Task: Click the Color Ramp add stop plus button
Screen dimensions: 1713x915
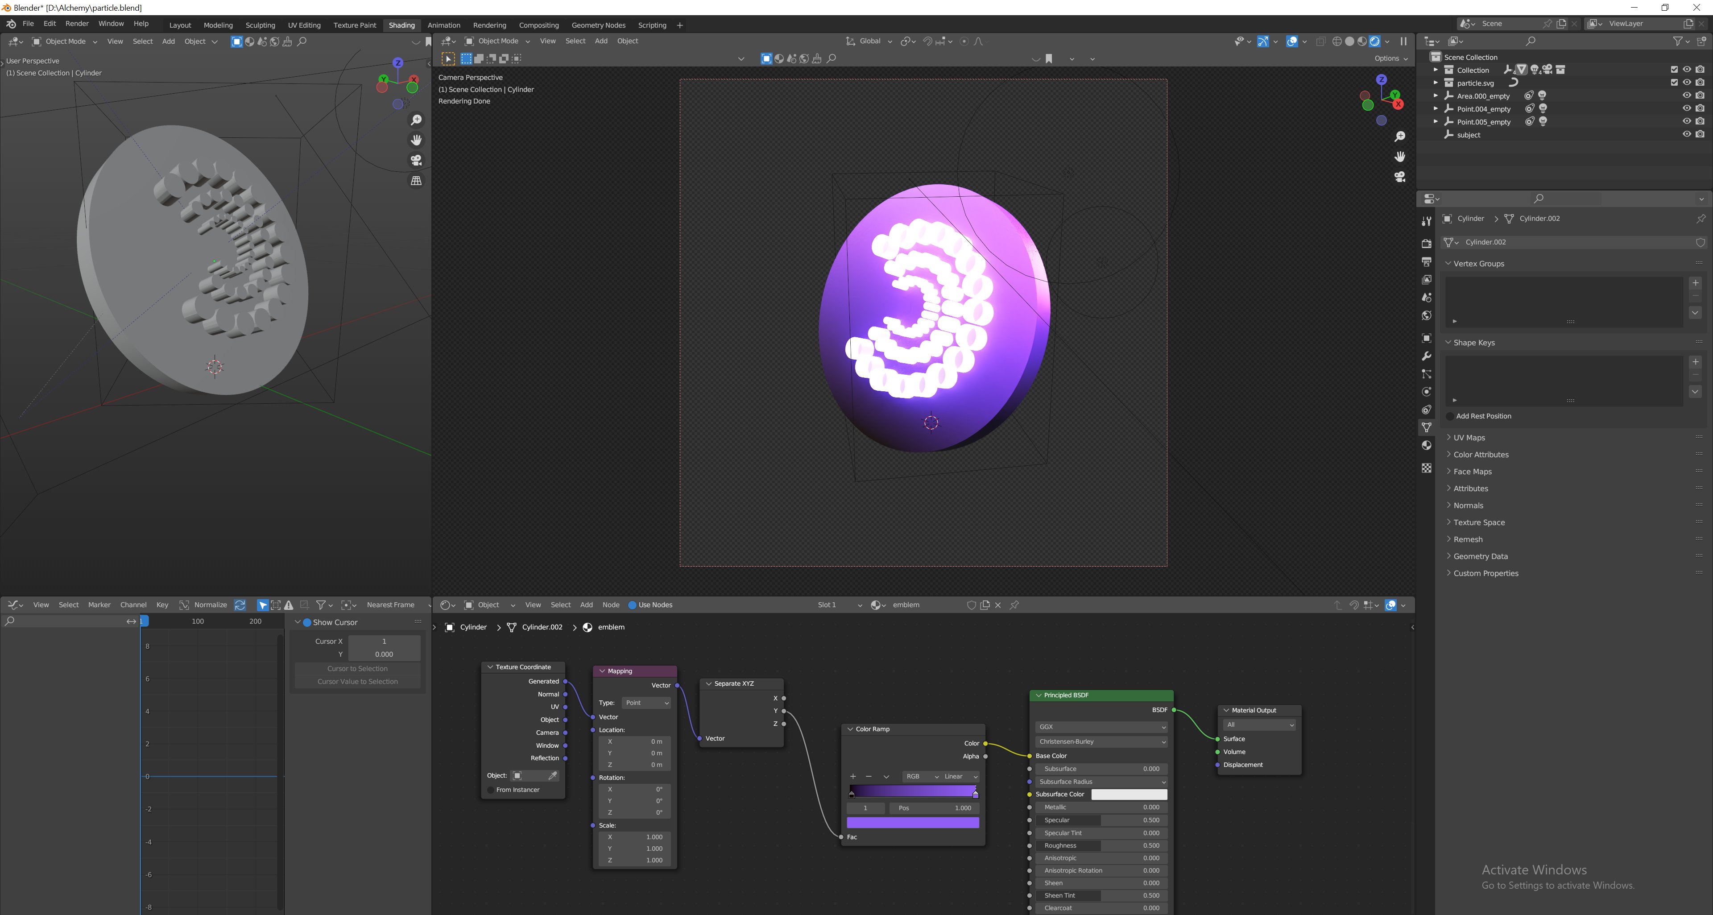Action: (853, 777)
